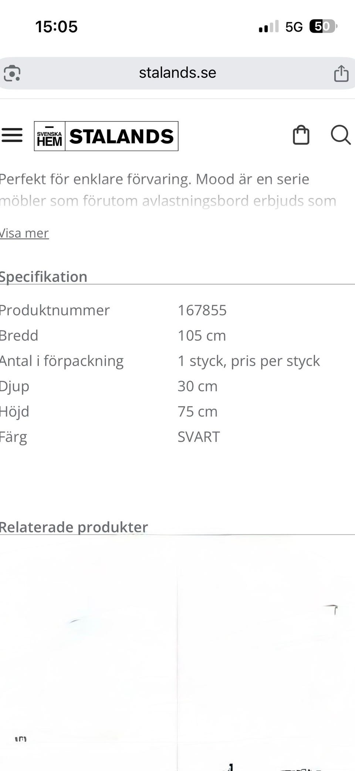Tap the 5G network indicator
355x771 pixels.
294,27
